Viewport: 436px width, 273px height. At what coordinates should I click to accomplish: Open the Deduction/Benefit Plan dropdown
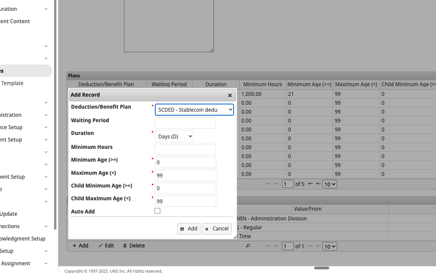pos(194,110)
